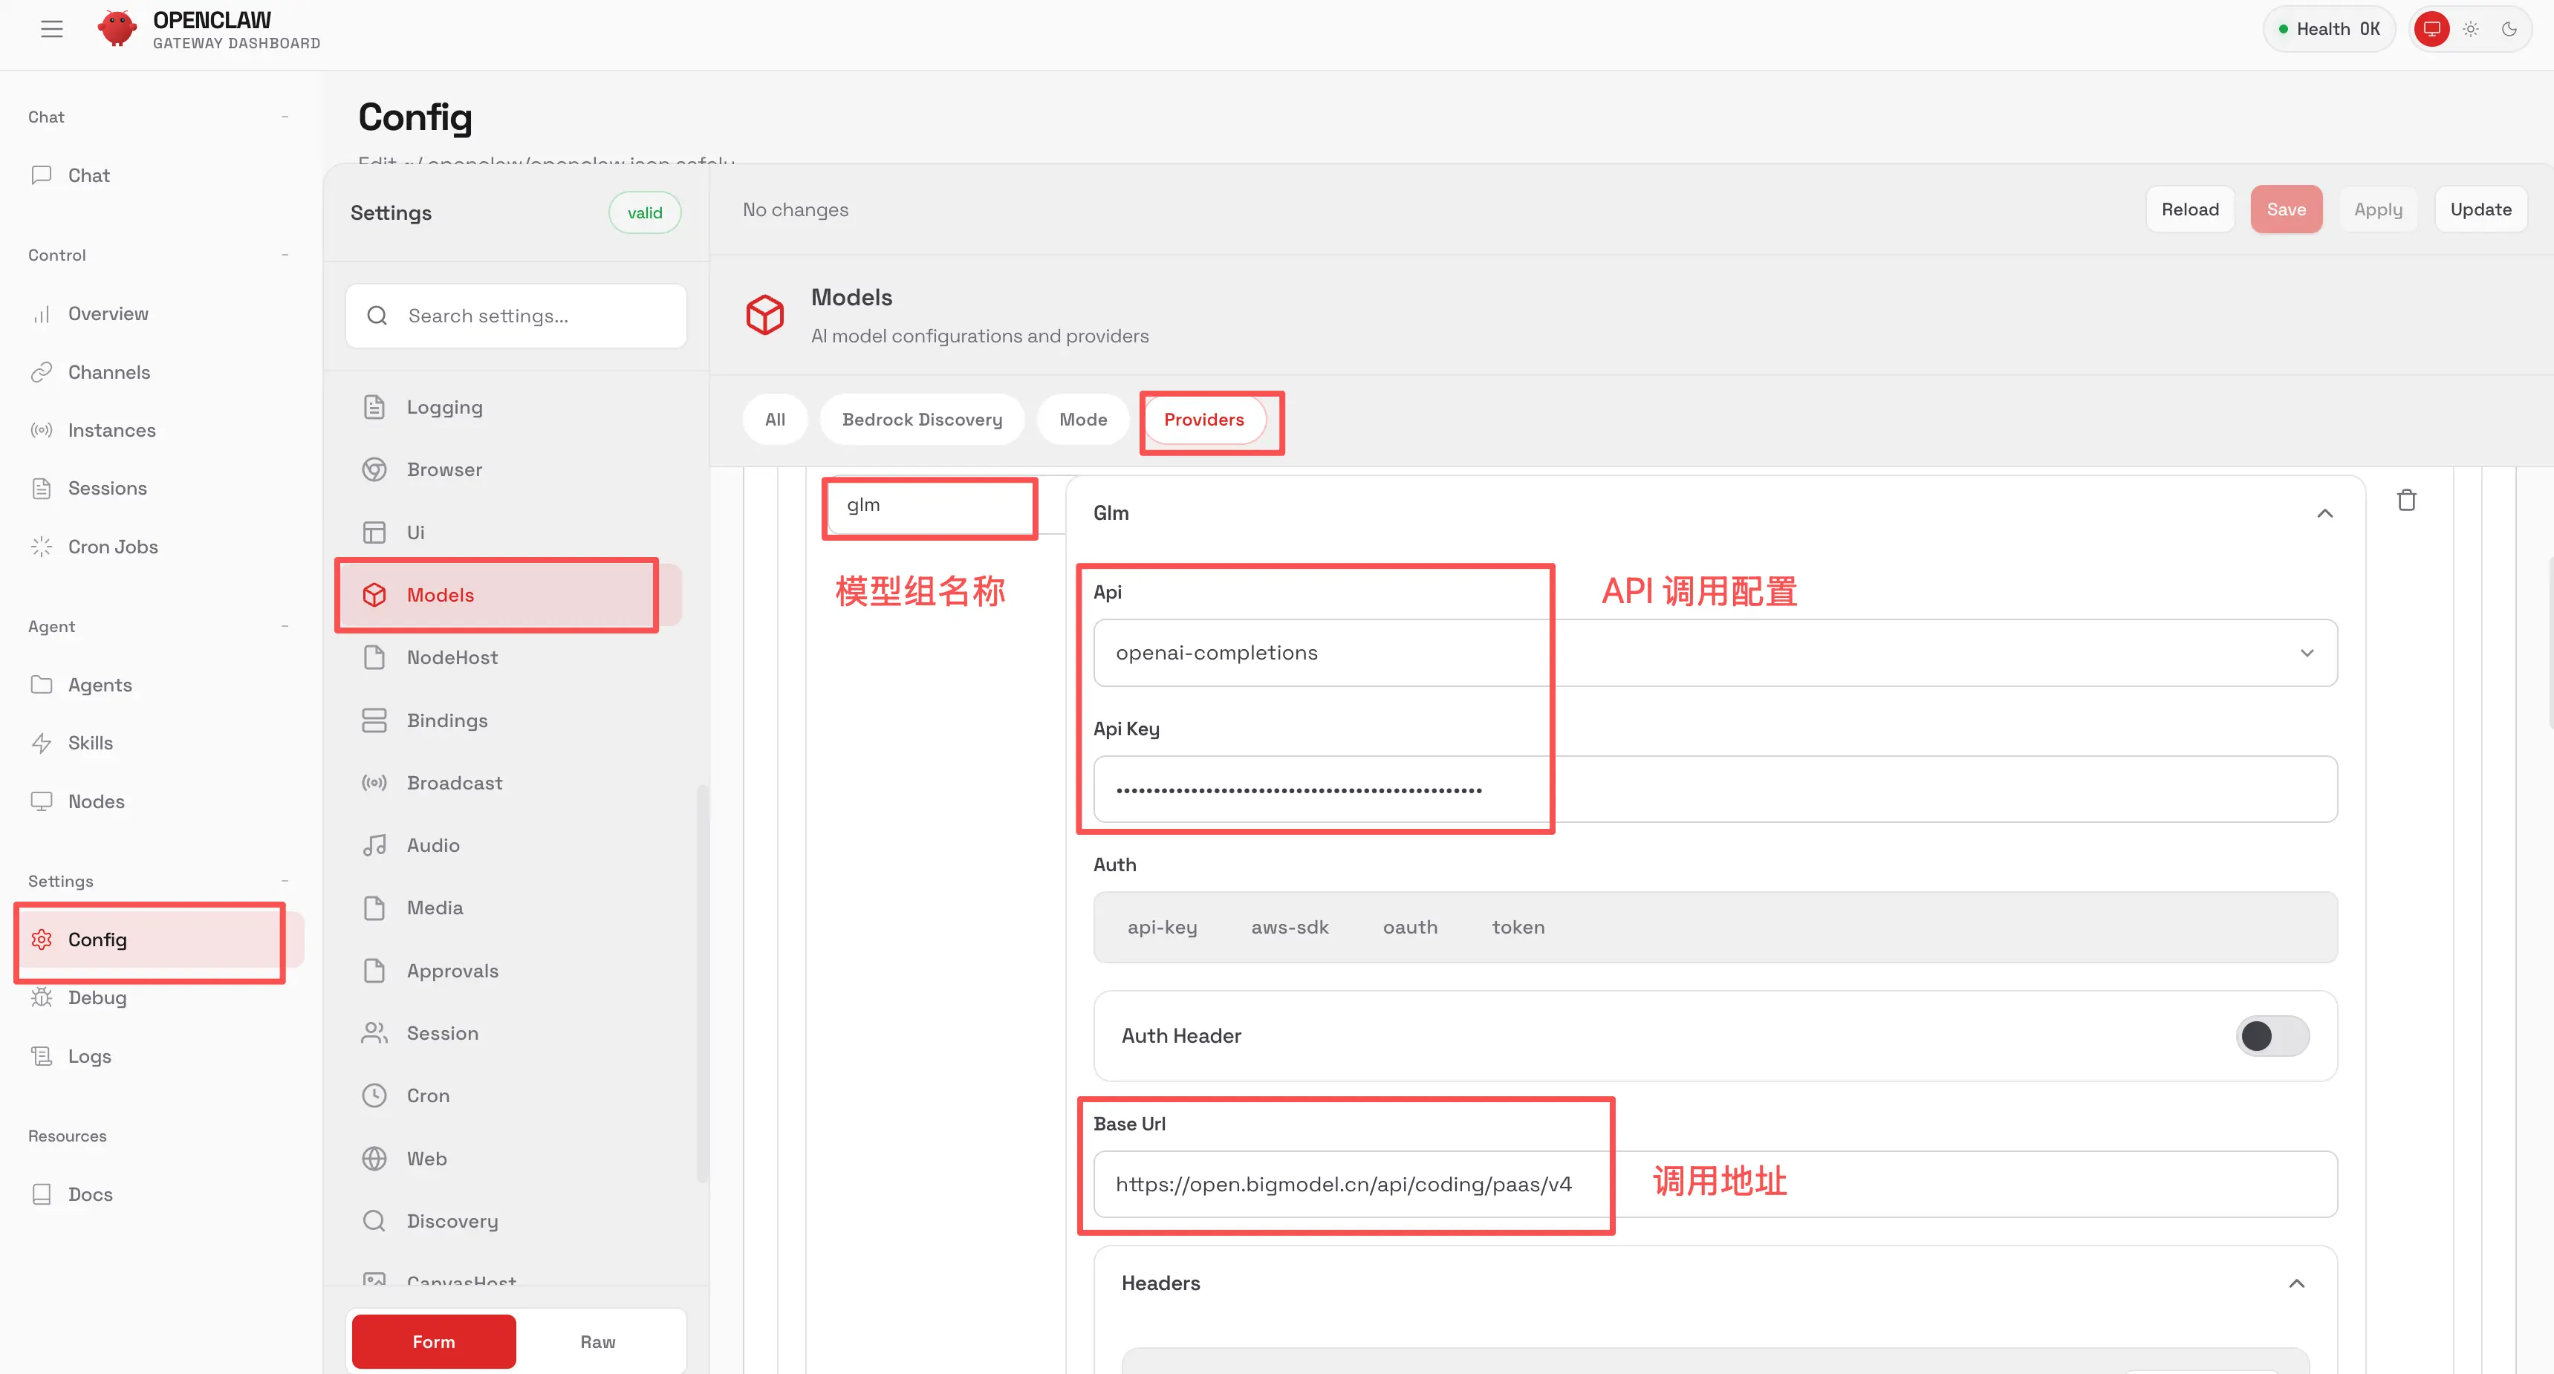Collapse the Headers section

click(2296, 1283)
